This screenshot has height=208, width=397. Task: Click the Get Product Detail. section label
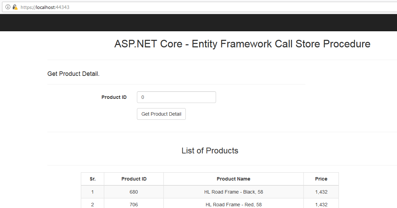73,73
